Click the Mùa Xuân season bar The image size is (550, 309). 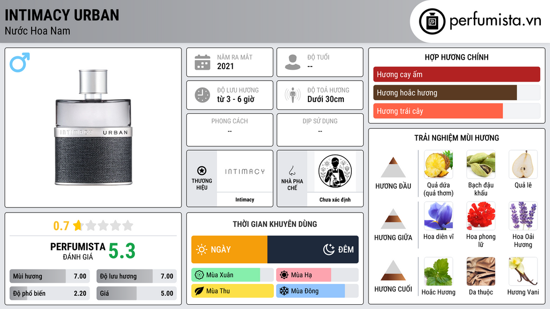232,275
